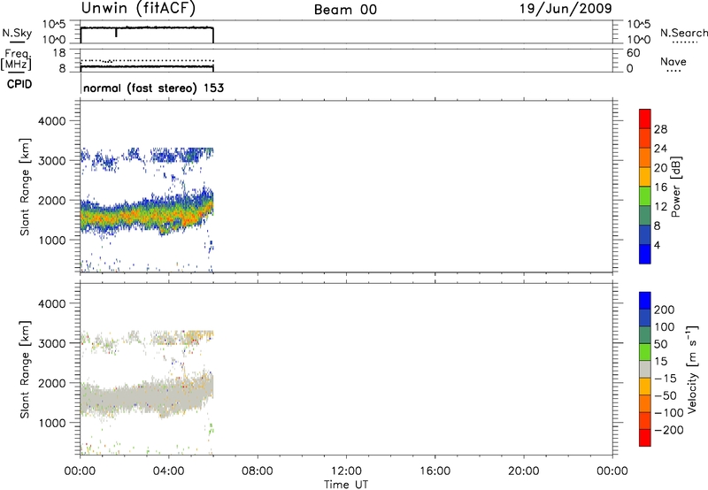Click the 'Time UT' axis label
Viewport: 708px width, 490px height.
tap(346, 485)
